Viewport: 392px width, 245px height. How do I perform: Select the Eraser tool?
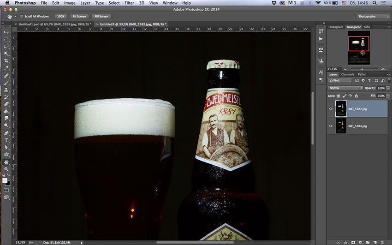(6, 104)
